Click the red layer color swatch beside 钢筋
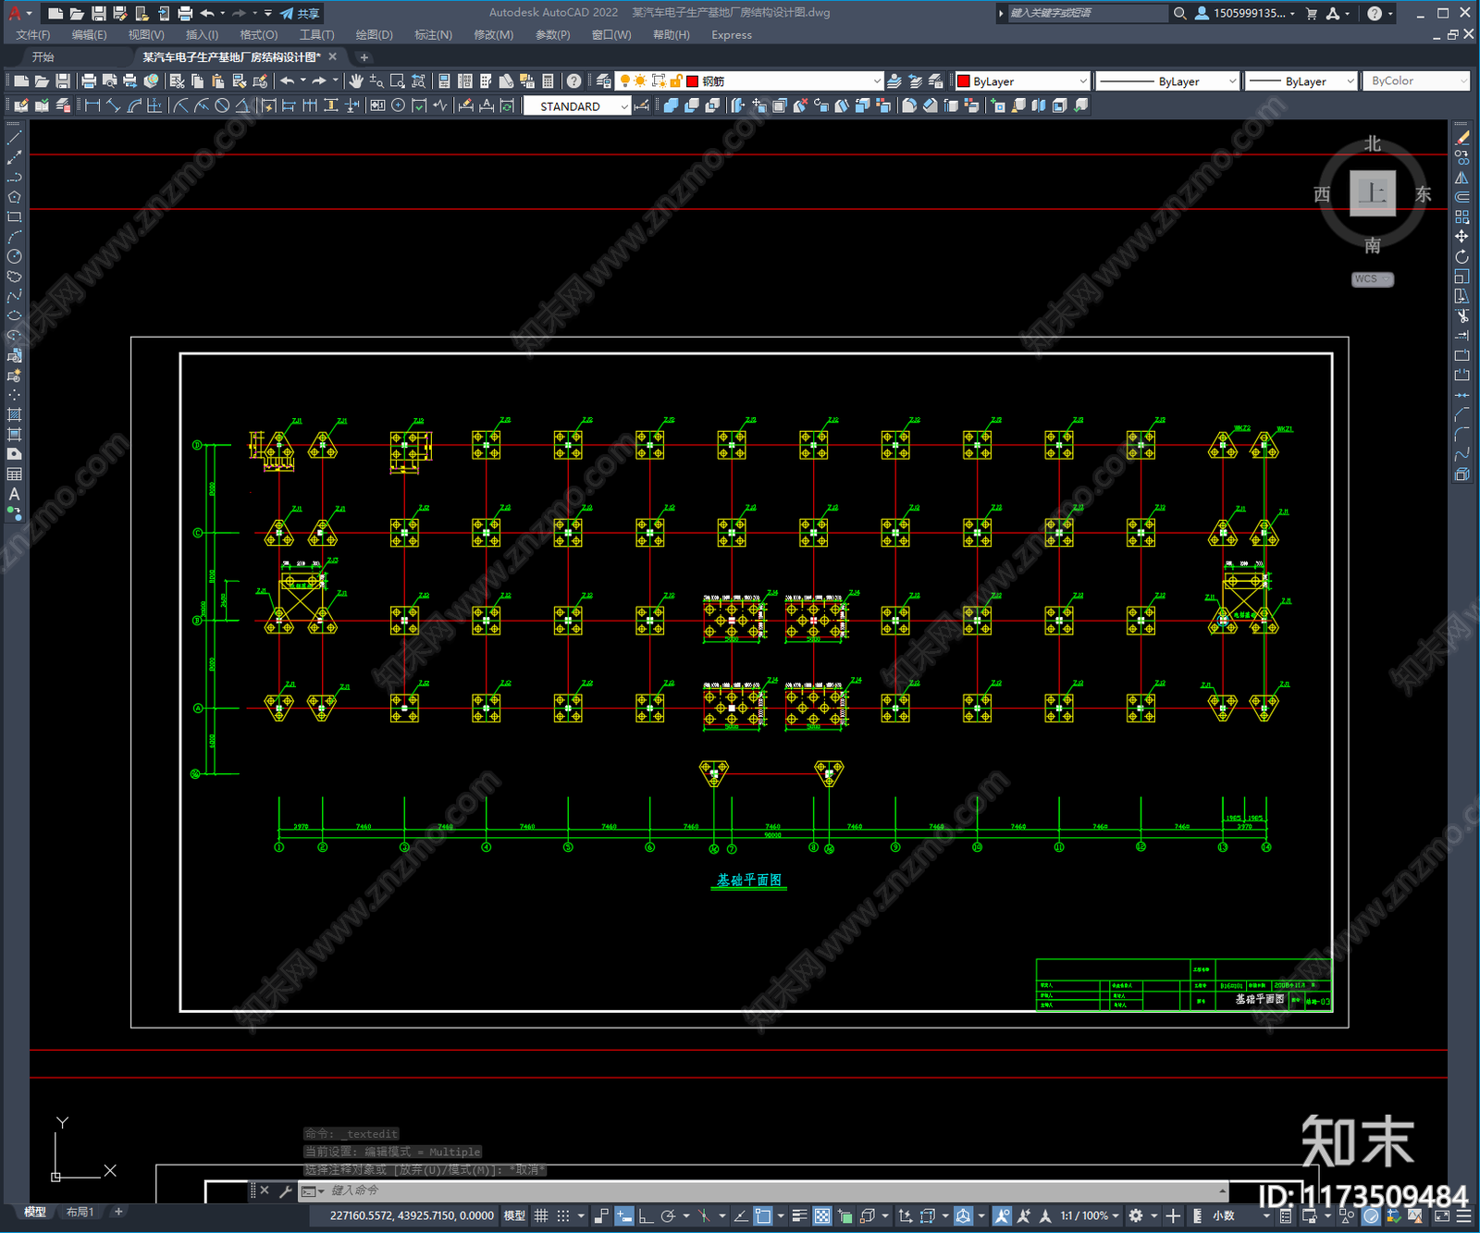The image size is (1480, 1233). 692,81
